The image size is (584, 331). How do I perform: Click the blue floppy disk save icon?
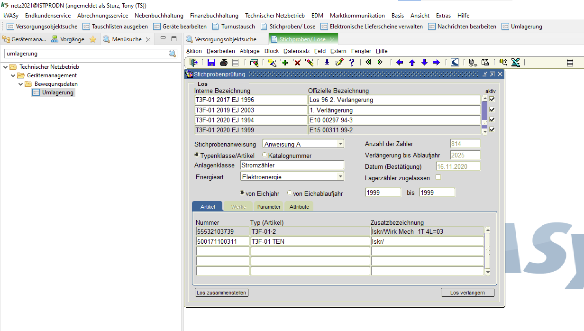pyautogui.click(x=211, y=62)
